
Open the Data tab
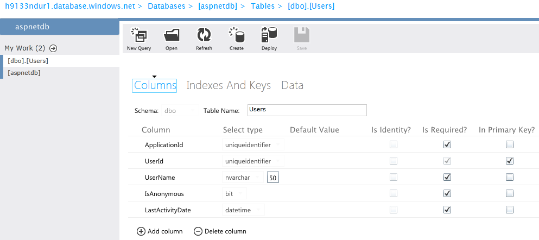coord(292,85)
